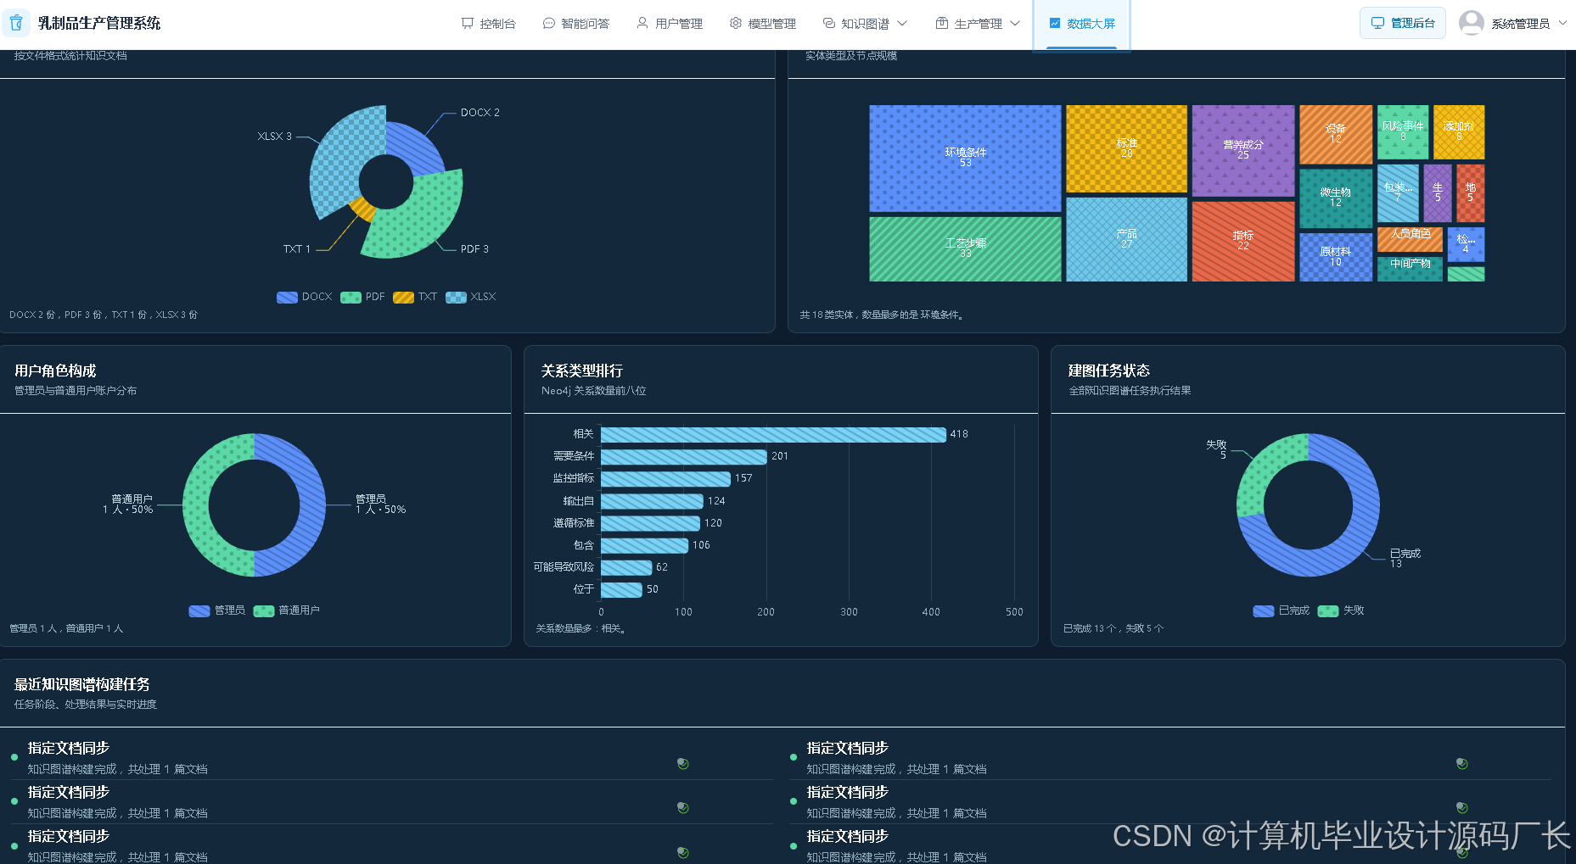Select the 原材料 10 treemap block
This screenshot has width=1576, height=864.
pyautogui.click(x=1335, y=257)
